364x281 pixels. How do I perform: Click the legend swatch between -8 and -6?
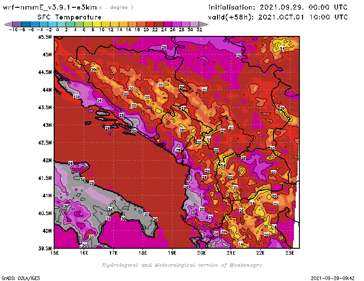[x=26, y=24]
